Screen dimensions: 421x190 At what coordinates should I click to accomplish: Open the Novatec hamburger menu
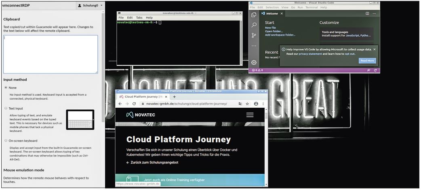click(250, 115)
